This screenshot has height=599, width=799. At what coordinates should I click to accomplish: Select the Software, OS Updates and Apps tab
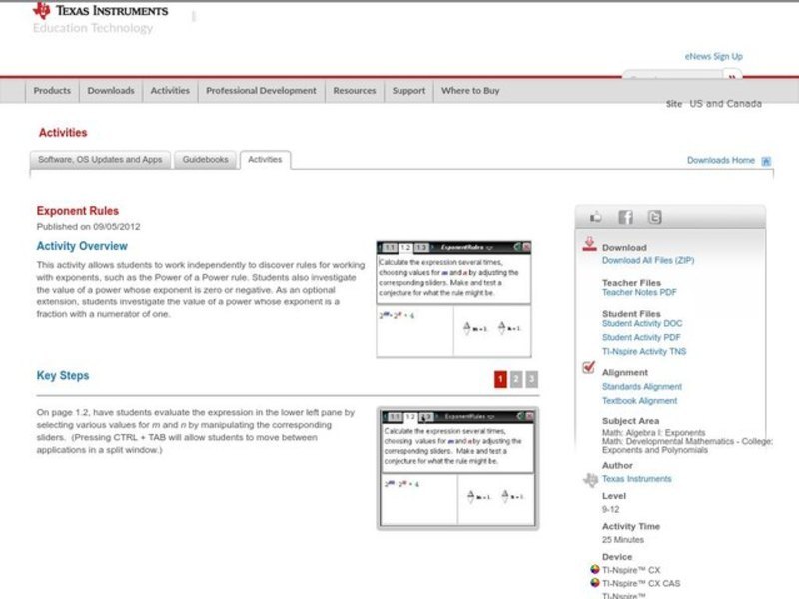point(100,160)
